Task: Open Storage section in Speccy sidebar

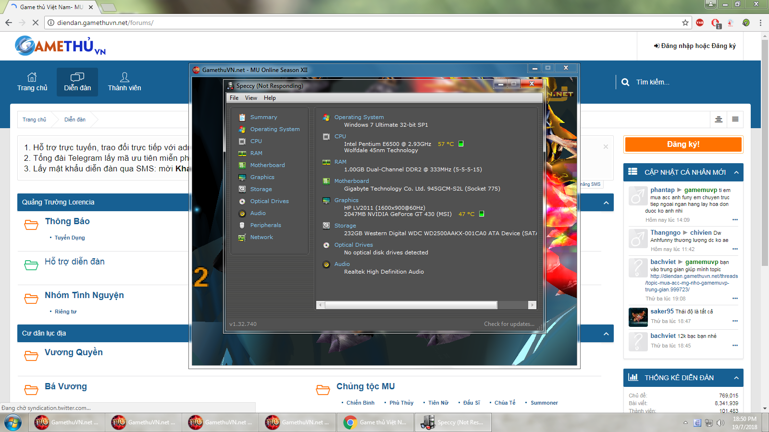Action: (261, 189)
